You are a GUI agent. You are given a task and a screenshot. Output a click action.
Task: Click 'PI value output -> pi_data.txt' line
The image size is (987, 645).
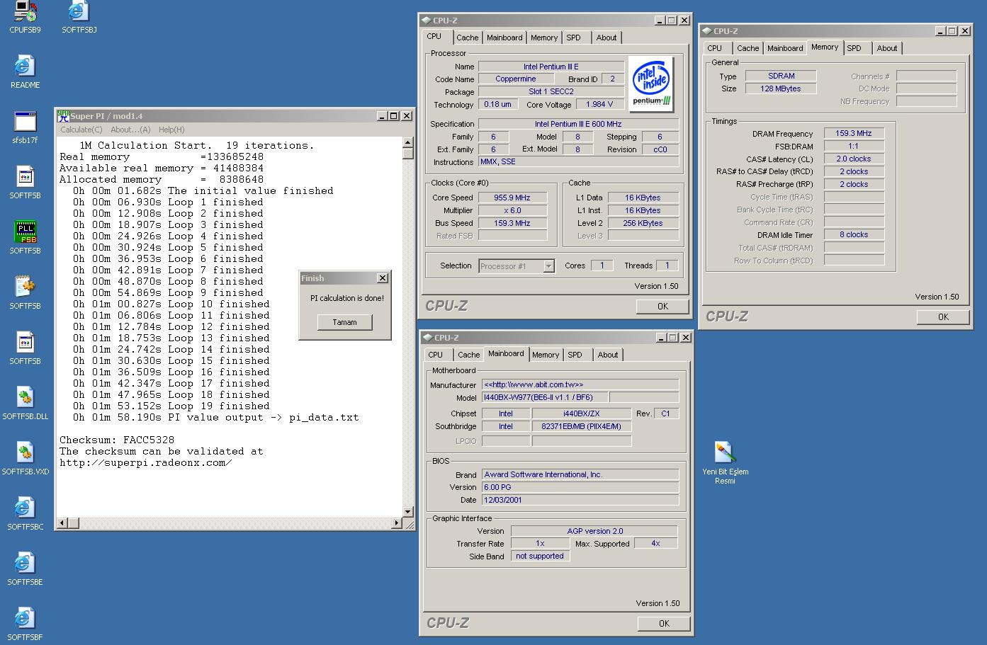(215, 417)
